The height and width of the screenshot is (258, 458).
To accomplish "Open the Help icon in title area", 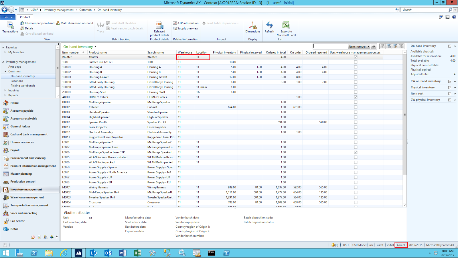I will [454, 17].
